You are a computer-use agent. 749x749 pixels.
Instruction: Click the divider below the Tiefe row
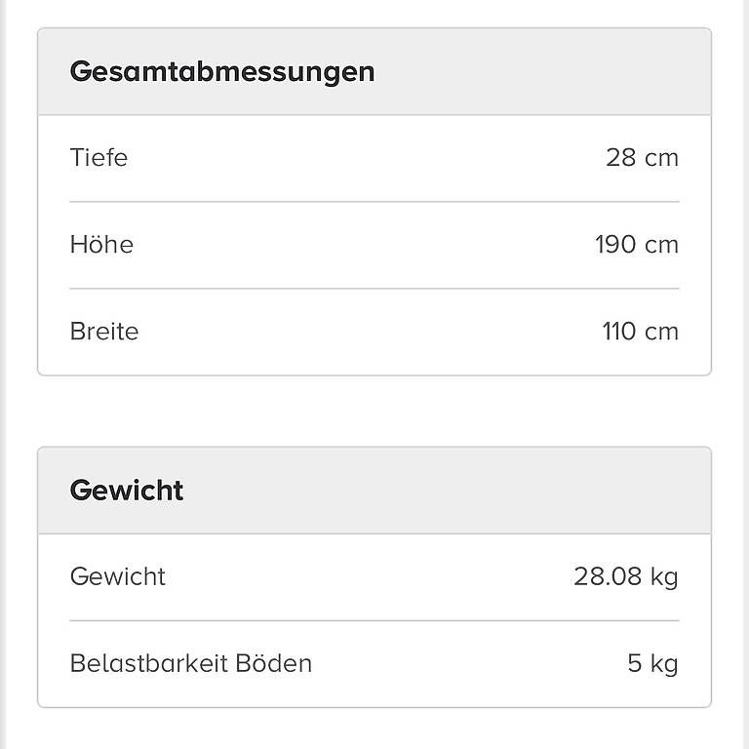point(374,202)
